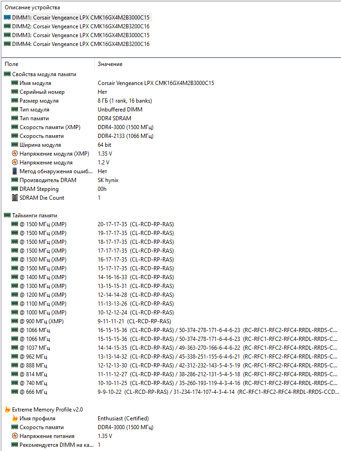The image size is (341, 451).
Task: Click the lightning icon of 'Напряжение питания'
Action: [x=15, y=436]
